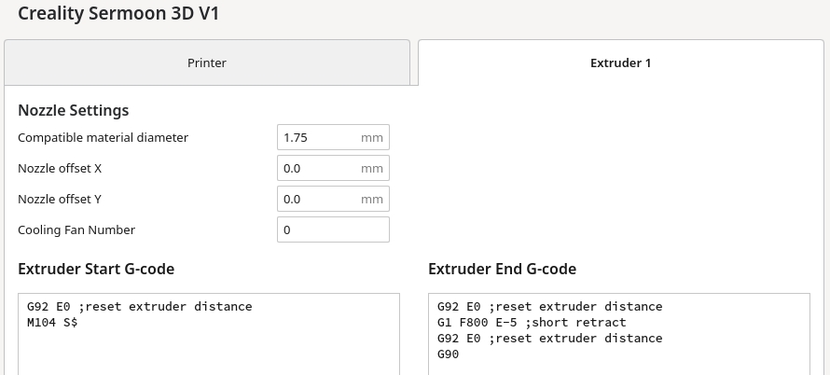The width and height of the screenshot is (830, 375).
Task: Click the Extruder Start G-code heading
Action: pyautogui.click(x=96, y=270)
